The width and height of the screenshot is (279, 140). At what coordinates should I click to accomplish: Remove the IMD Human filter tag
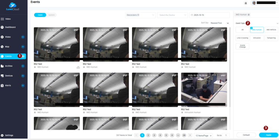[x=249, y=15]
